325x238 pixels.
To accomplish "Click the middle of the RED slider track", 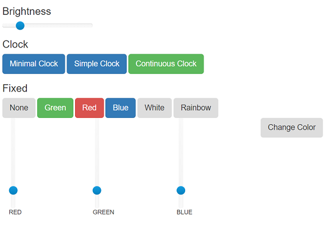I will pyautogui.click(x=13, y=163).
